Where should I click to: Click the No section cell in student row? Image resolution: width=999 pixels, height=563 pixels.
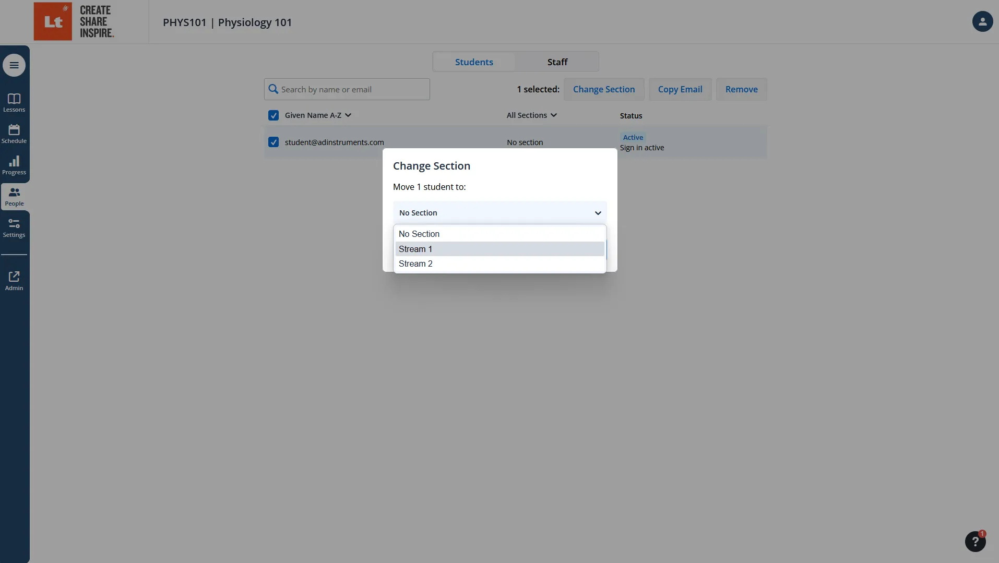point(525,142)
